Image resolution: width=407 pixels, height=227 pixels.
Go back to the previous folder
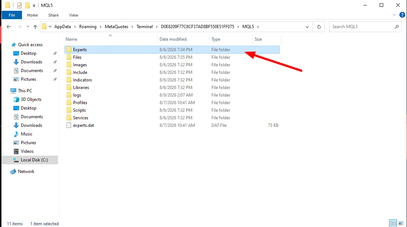tap(9, 27)
